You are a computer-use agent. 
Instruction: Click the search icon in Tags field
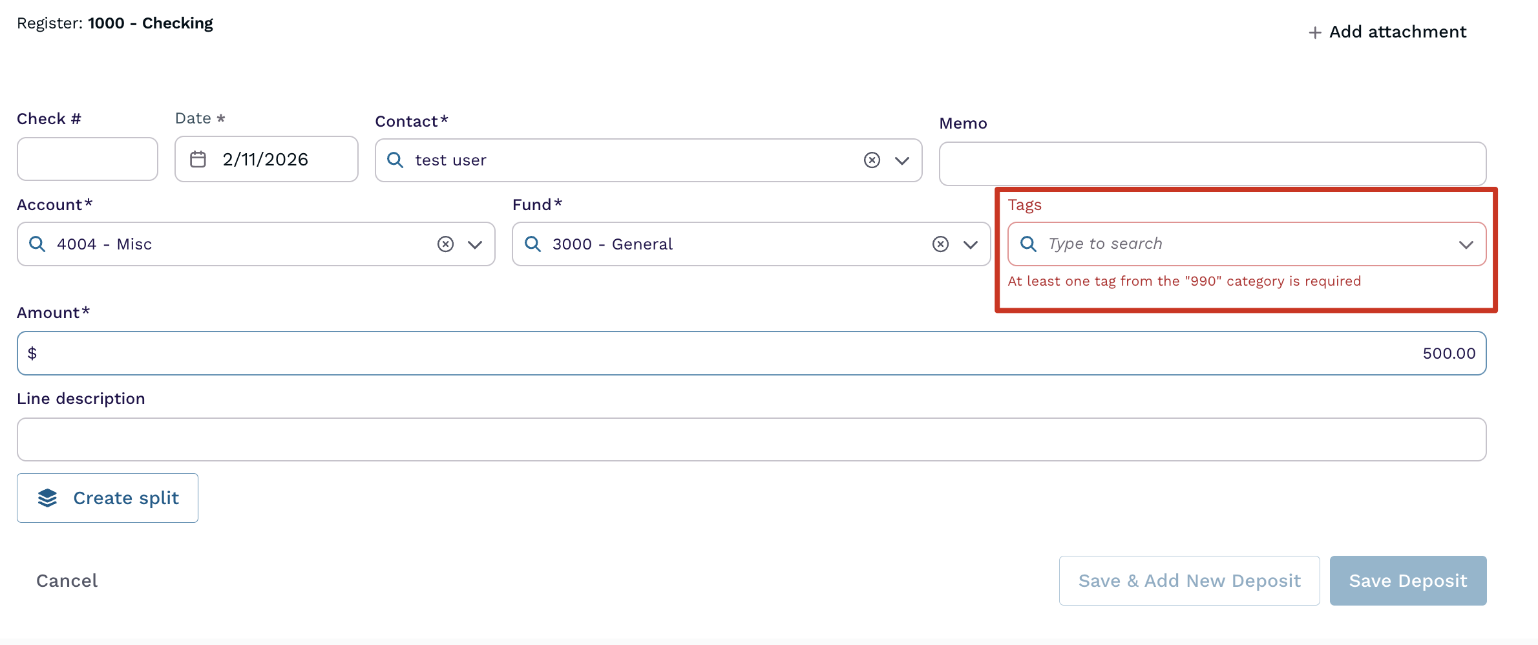pyautogui.click(x=1028, y=244)
